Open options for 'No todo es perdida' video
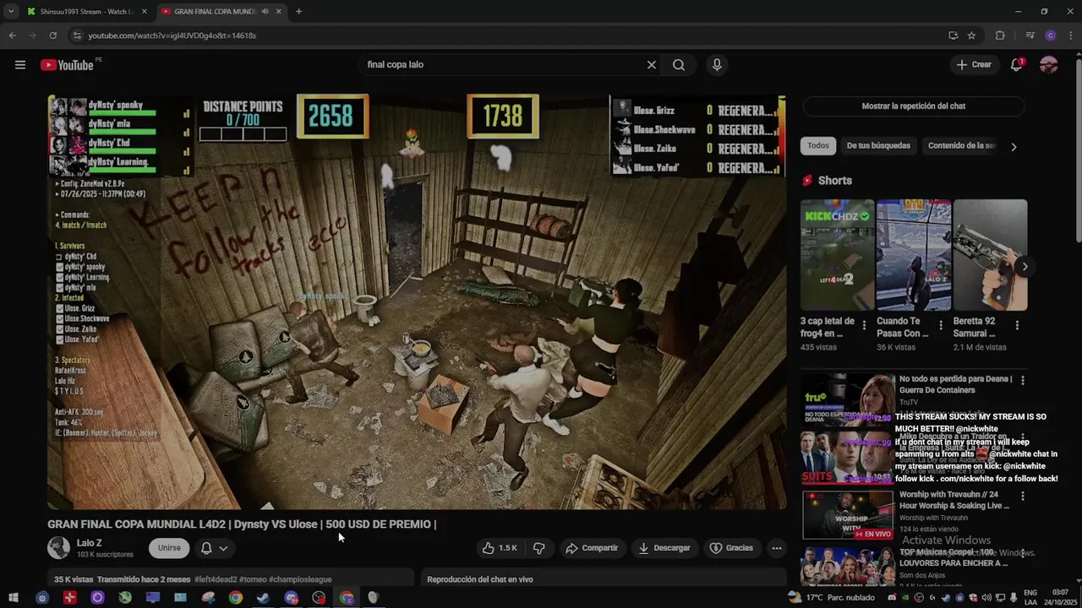The image size is (1082, 608). [1023, 381]
